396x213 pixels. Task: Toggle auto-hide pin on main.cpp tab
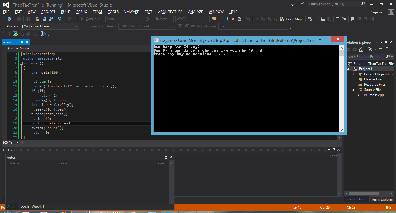22,42
